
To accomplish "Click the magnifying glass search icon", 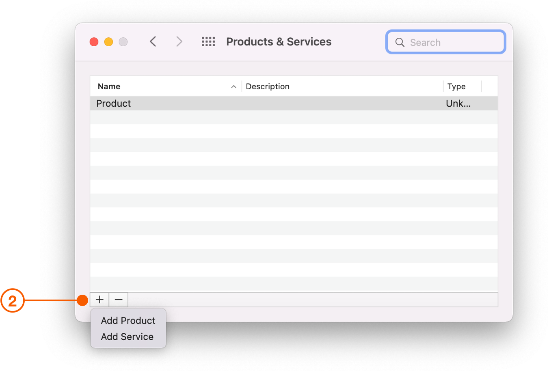I will 400,42.
